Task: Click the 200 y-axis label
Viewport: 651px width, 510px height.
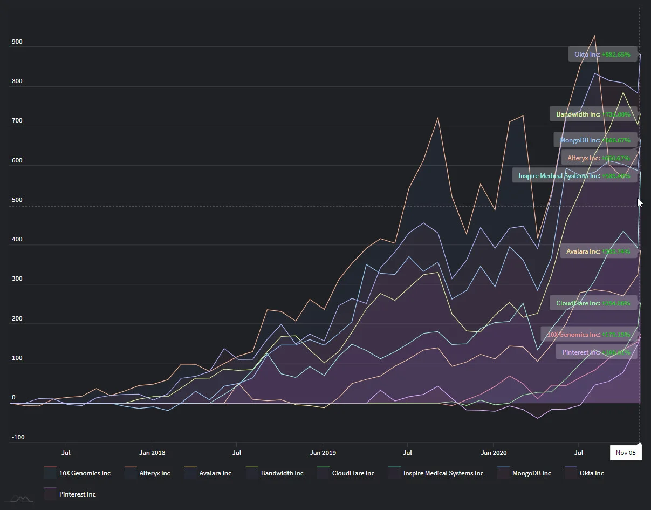Action: coord(17,319)
